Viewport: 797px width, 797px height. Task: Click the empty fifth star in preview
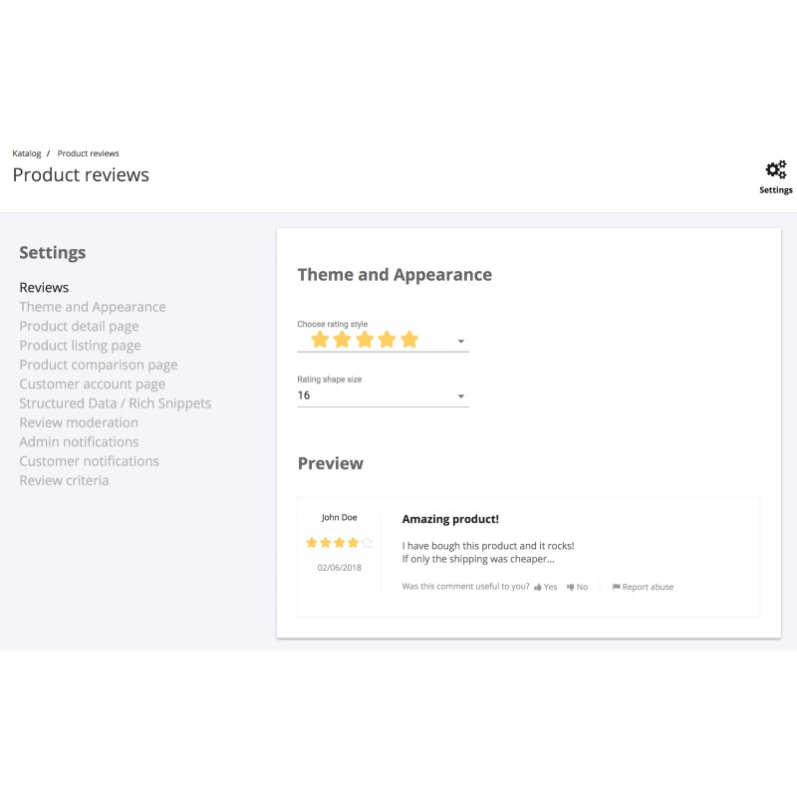click(x=367, y=543)
